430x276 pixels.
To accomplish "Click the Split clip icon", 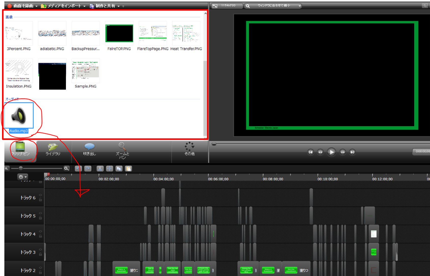I will 109,169.
